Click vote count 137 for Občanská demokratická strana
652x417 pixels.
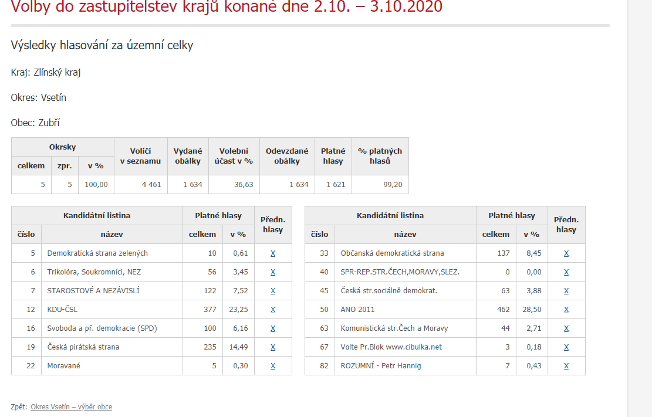pos(504,253)
